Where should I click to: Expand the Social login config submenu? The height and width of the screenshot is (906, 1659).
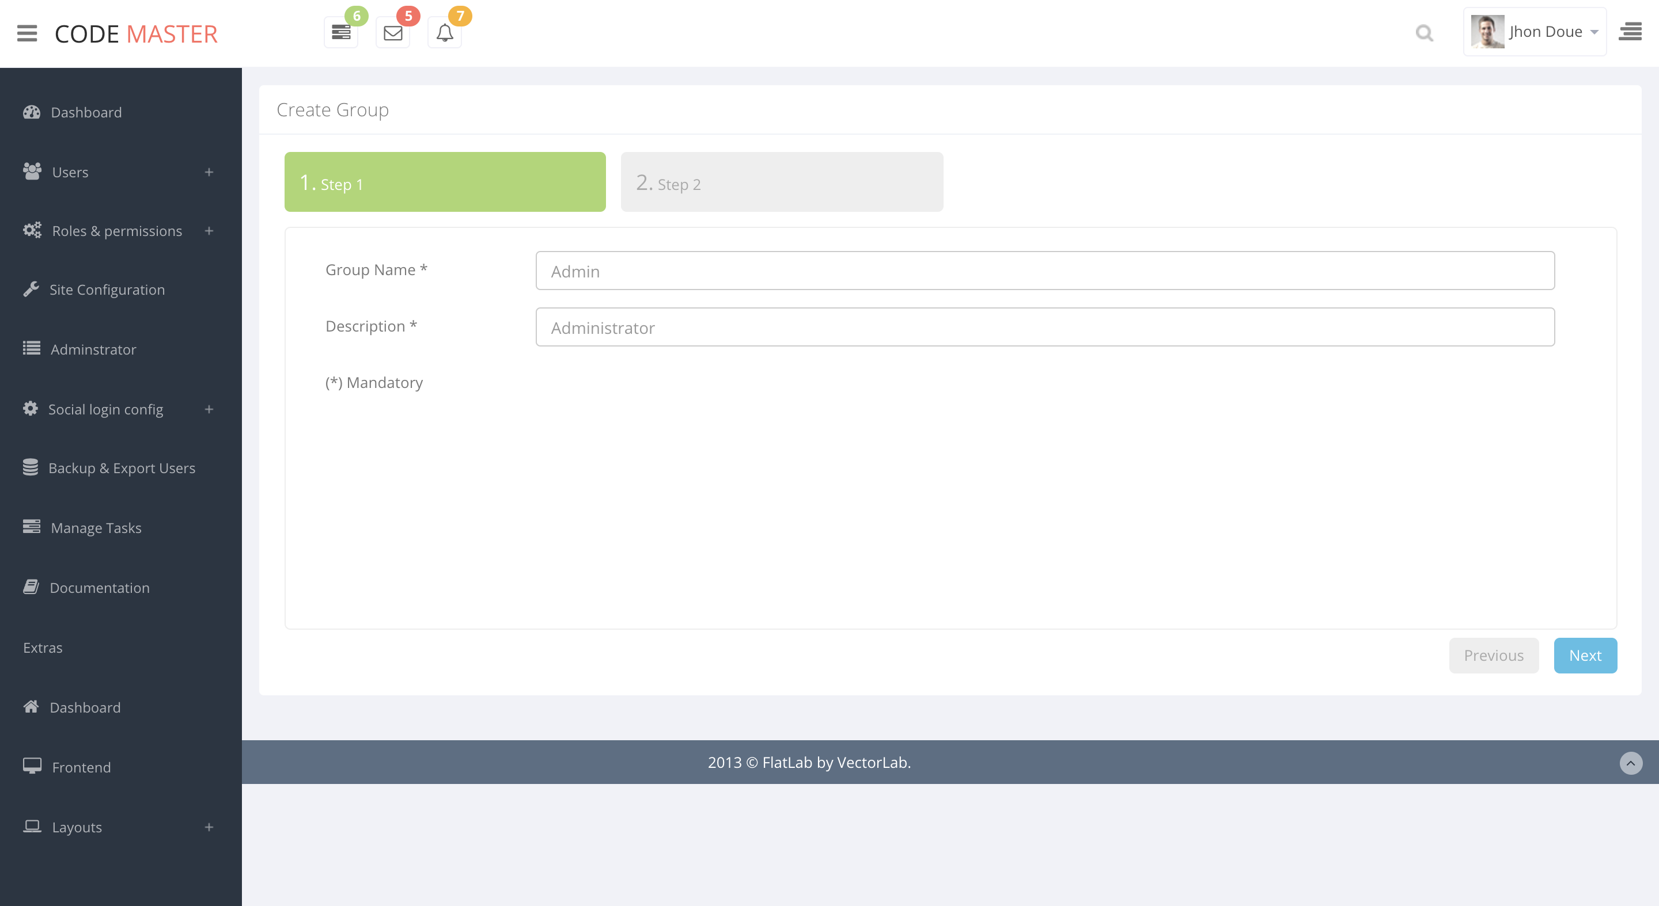point(209,409)
